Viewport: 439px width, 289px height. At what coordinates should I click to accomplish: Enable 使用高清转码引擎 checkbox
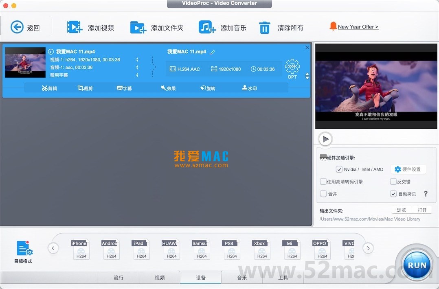[x=323, y=182]
